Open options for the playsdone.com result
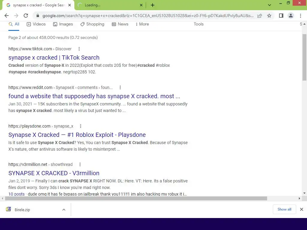The width and height of the screenshot is (307, 230). tap(80, 126)
